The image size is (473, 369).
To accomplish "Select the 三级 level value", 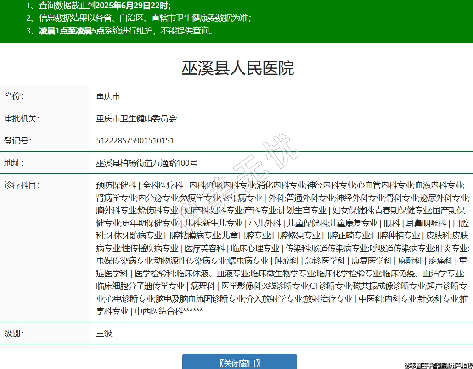I will click(x=104, y=333).
